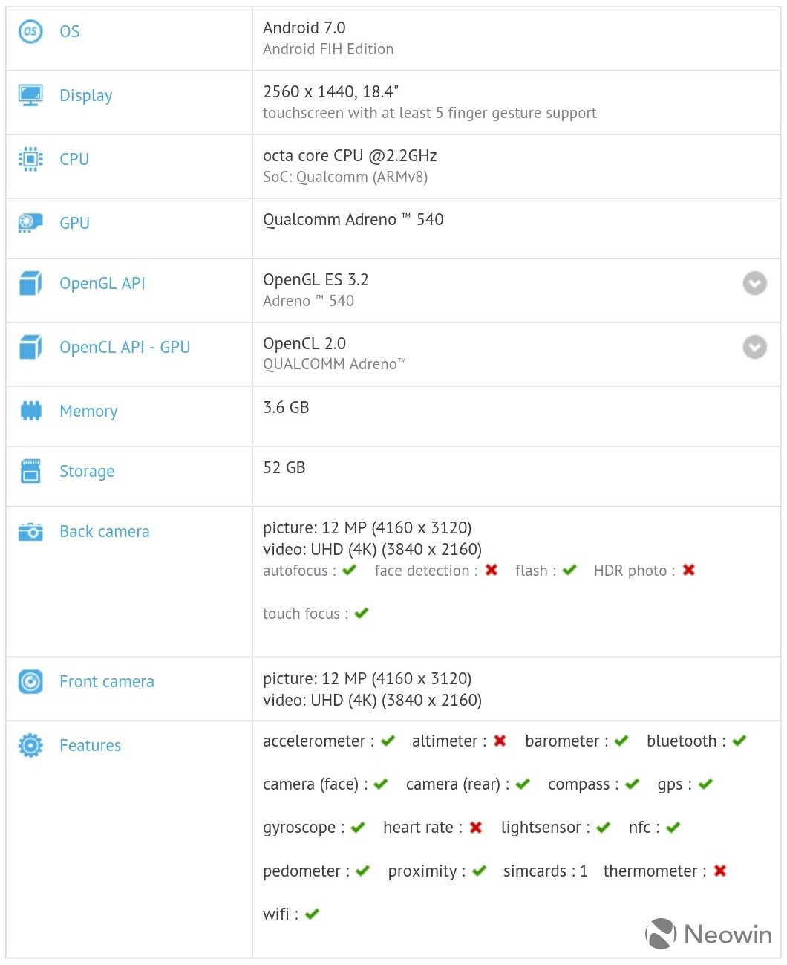Click the face detection red cross
Screen dimensions: 787x965
pos(492,570)
